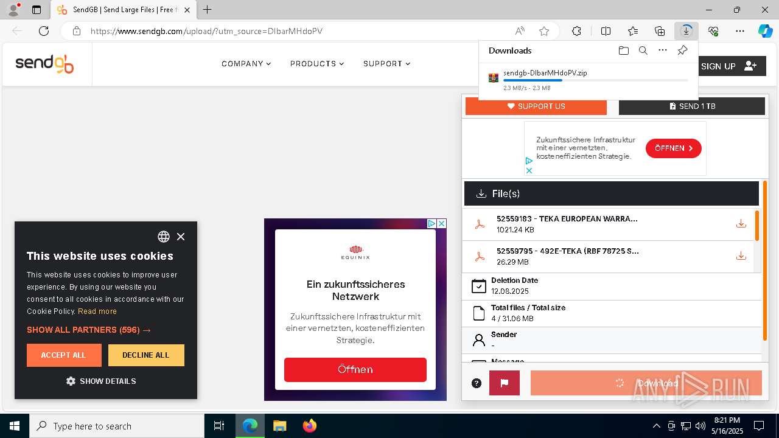Viewport: 779px width, 438px height.
Task: Open a new browser tab
Action: point(207,10)
